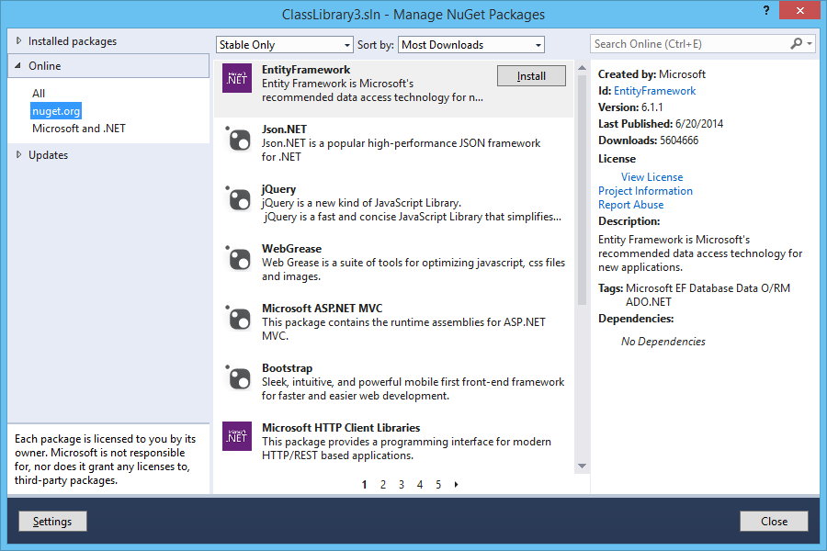Go to results page 3

(x=401, y=484)
